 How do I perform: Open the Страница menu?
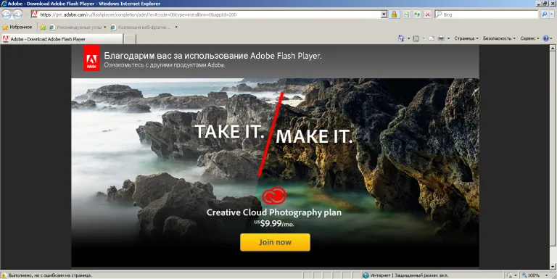coord(466,38)
